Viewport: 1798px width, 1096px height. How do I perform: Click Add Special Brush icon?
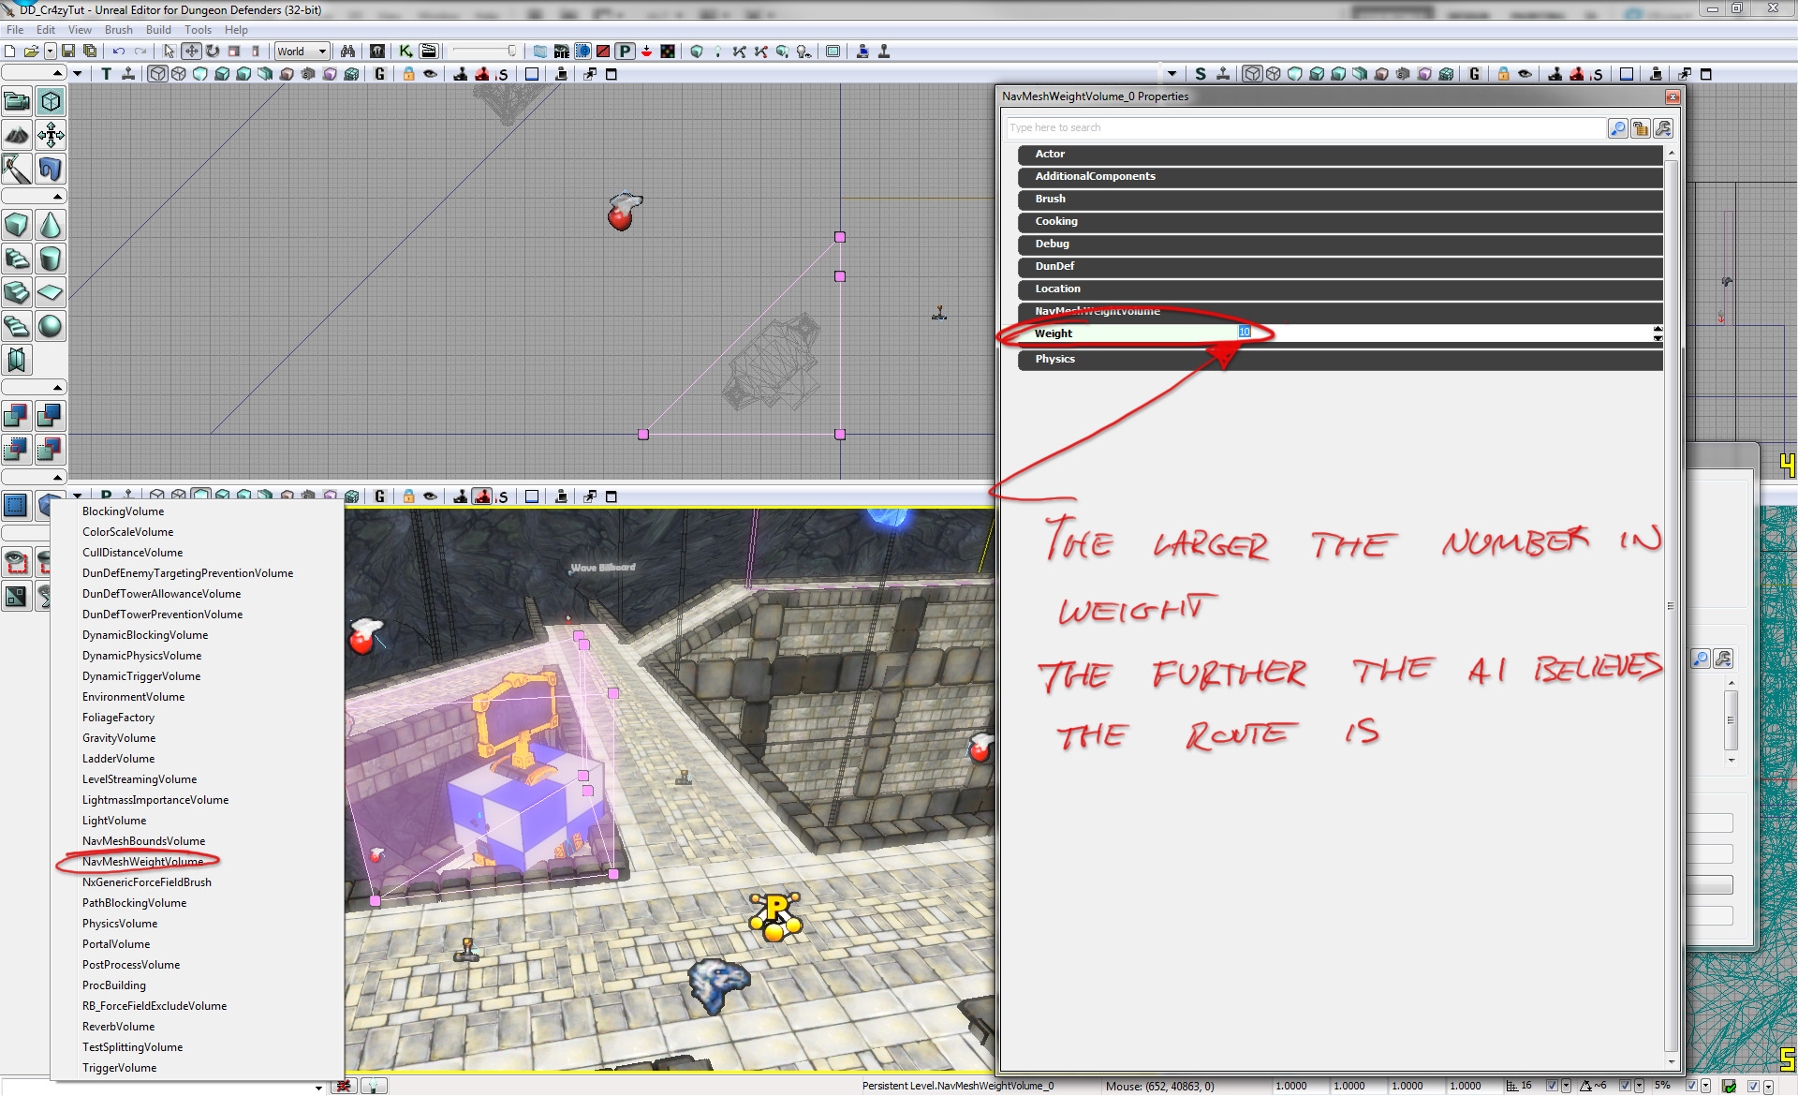tap(17, 506)
